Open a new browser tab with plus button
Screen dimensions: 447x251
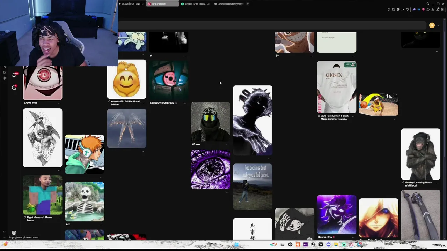(248, 4)
